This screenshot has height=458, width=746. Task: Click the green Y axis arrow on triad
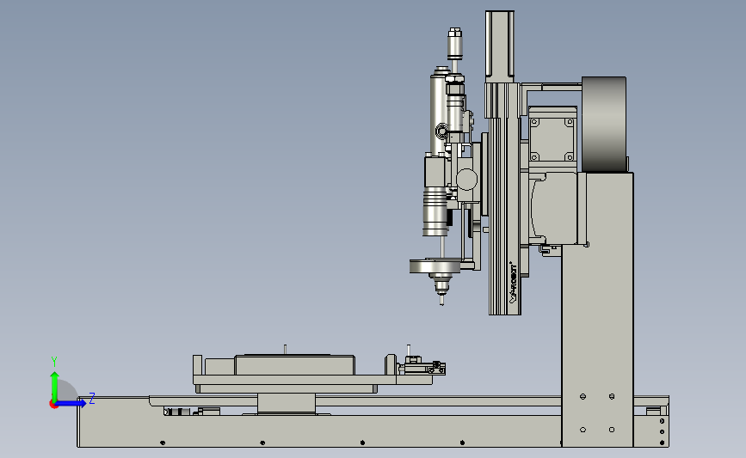click(54, 386)
